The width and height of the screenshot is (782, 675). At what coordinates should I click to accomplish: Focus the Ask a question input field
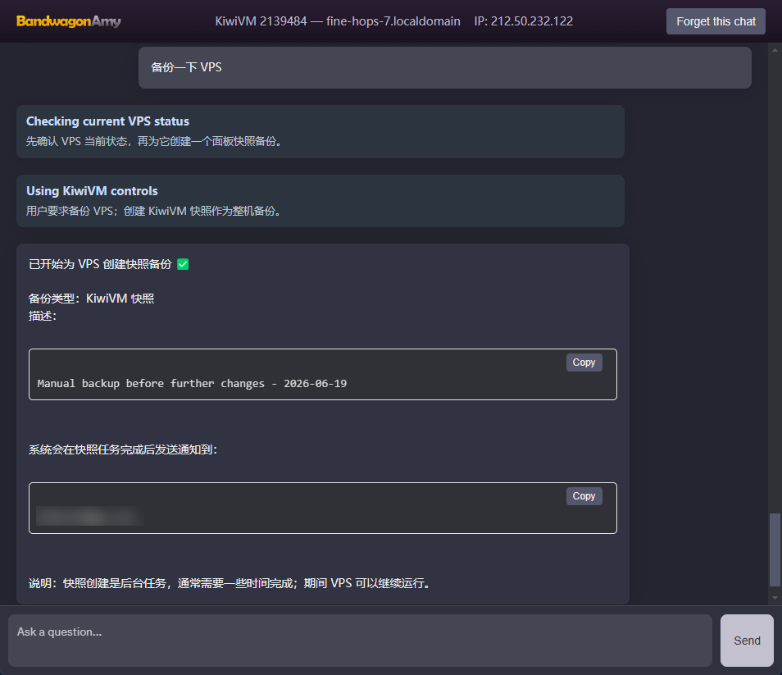pos(360,640)
